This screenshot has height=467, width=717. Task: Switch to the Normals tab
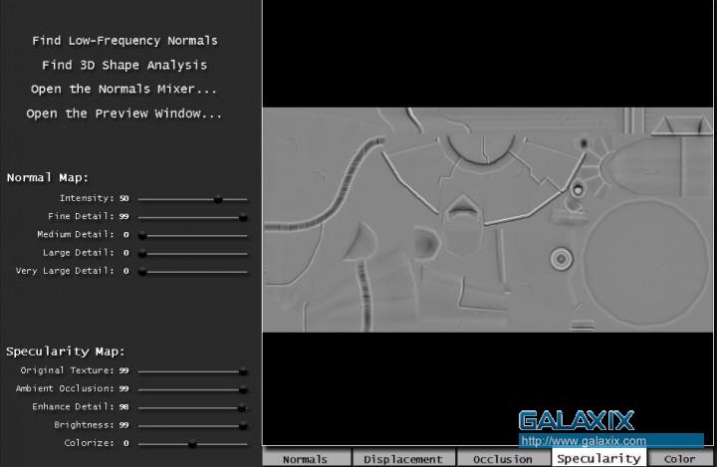tap(305, 459)
